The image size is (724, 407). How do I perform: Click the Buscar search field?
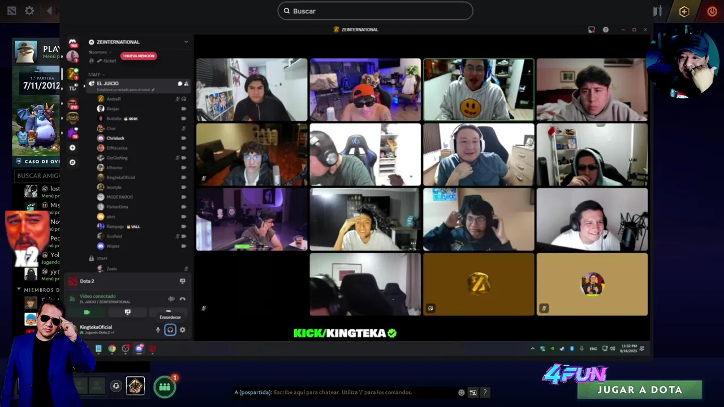pyautogui.click(x=375, y=11)
